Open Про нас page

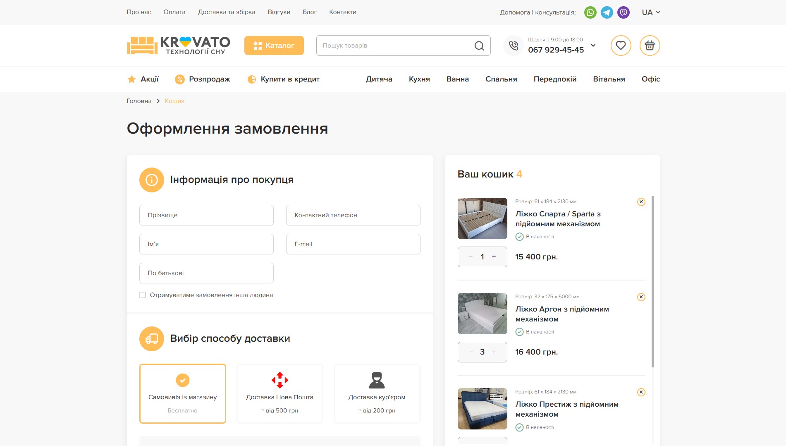pos(139,12)
